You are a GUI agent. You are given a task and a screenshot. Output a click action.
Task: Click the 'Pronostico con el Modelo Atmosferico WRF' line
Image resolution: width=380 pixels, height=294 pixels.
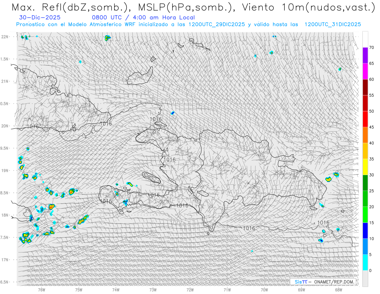(188, 24)
